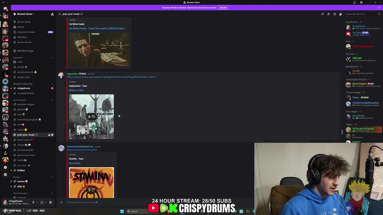Screen dimensions: 383x215
Task: Open the announcements channel
Action: point(25,72)
